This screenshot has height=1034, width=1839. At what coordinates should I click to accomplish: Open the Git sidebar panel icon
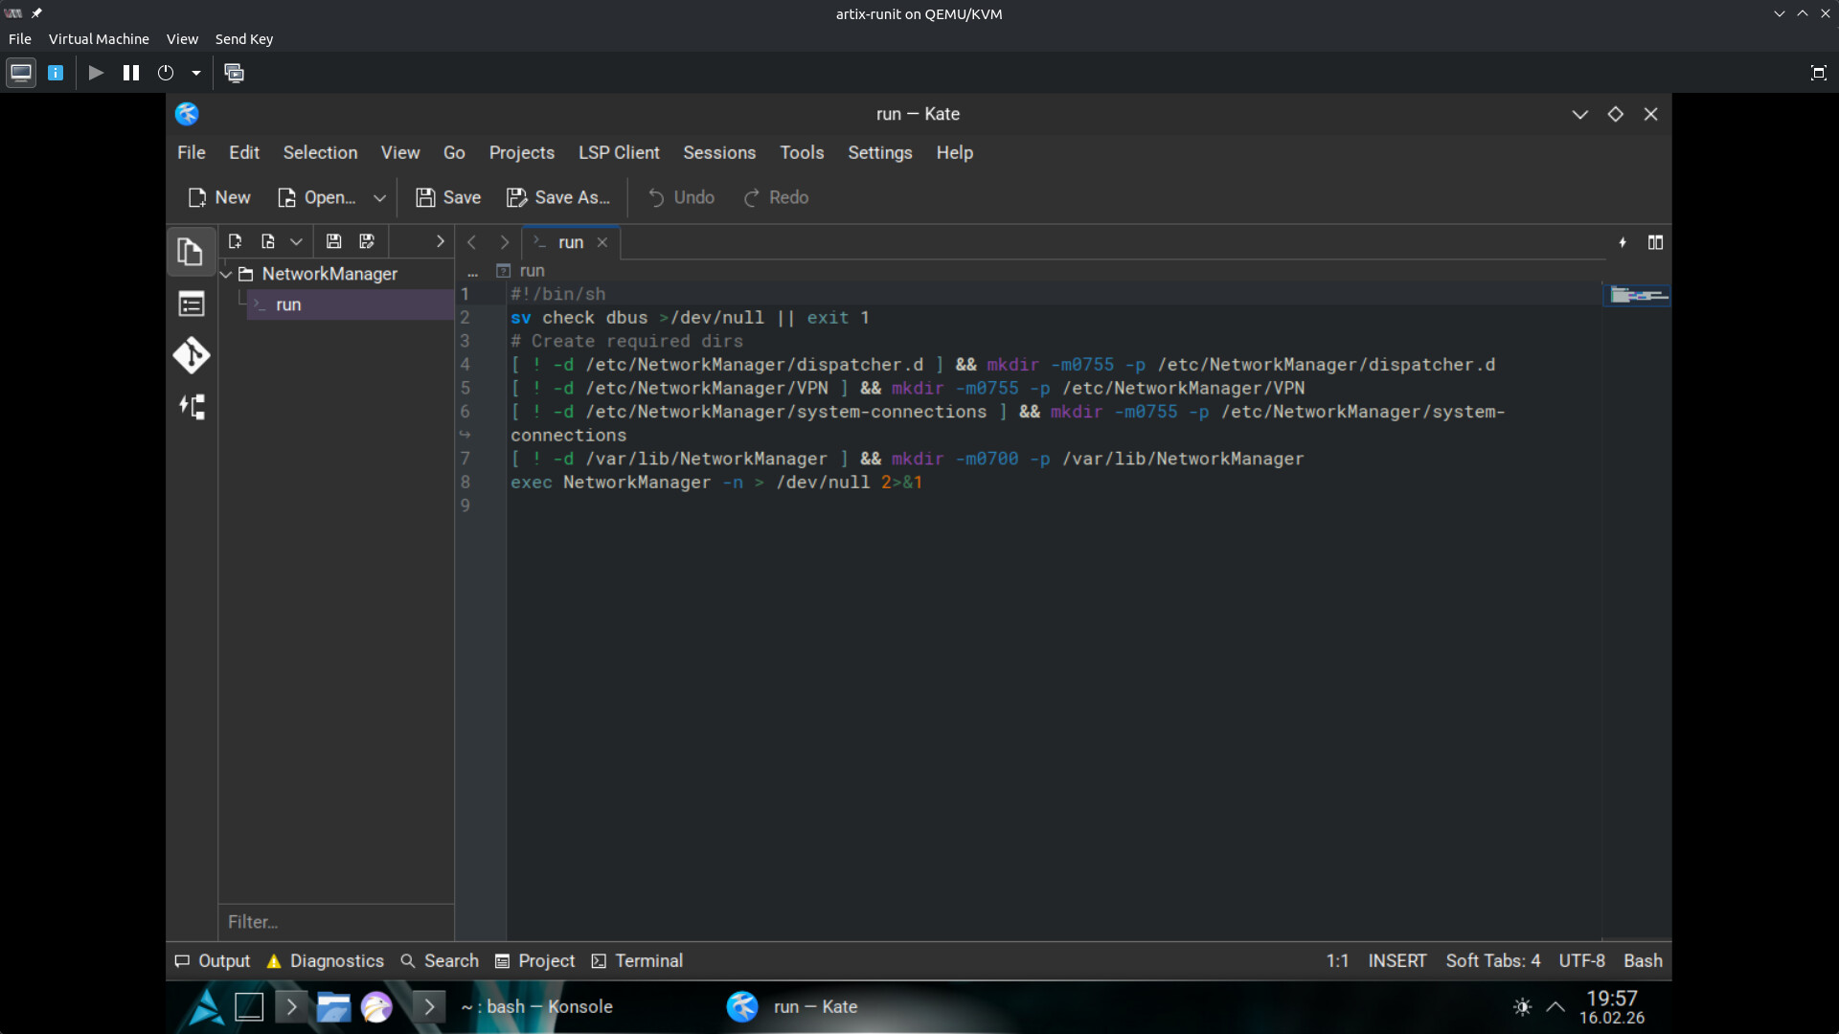(191, 355)
